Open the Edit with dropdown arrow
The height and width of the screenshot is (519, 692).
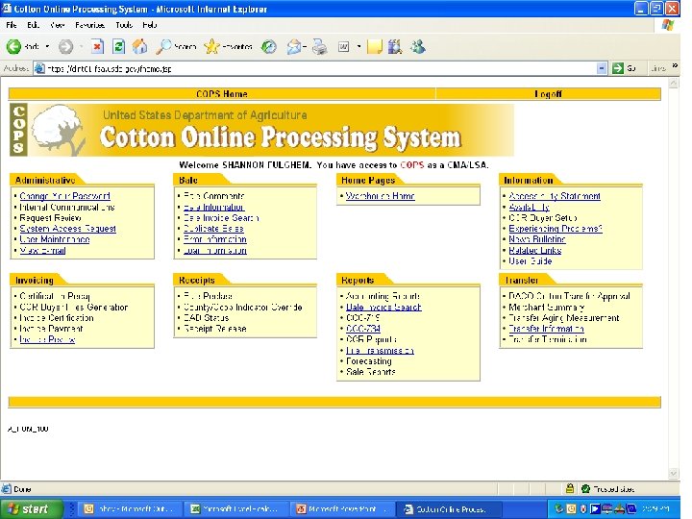coord(358,46)
